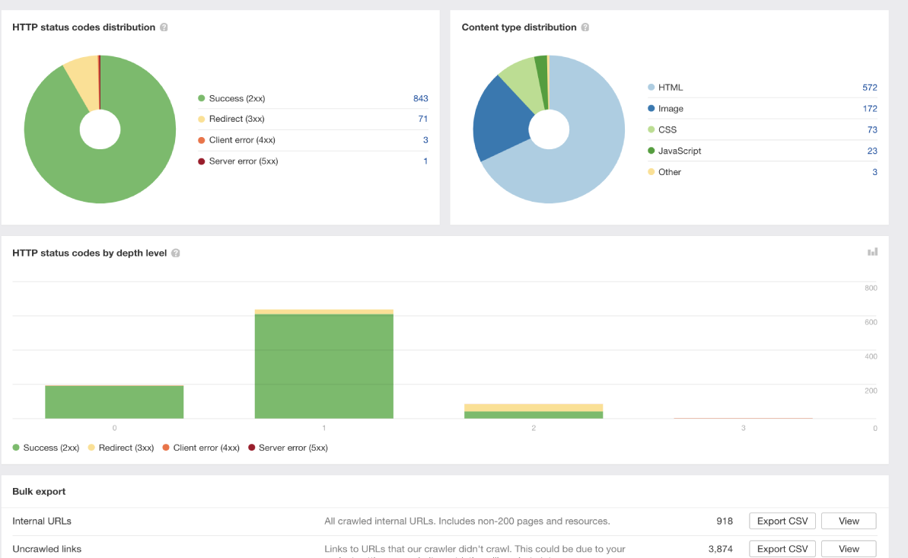Image resolution: width=908 pixels, height=558 pixels.
Task: Export CSV for Uncrawled links
Action: pyautogui.click(x=782, y=549)
